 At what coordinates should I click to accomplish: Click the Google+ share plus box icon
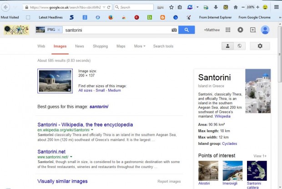[253, 30]
